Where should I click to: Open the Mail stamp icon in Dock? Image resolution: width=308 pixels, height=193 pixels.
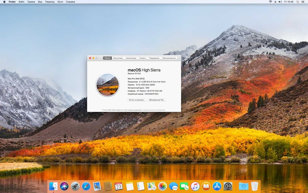coord(97,186)
